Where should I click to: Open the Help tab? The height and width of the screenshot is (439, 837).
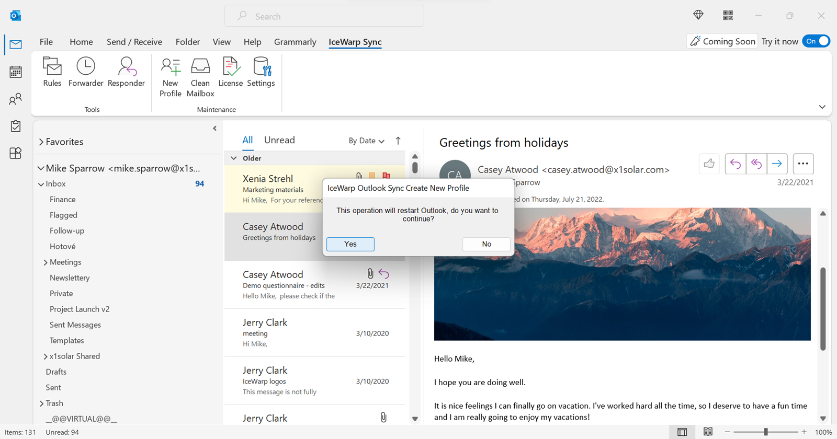[252, 42]
